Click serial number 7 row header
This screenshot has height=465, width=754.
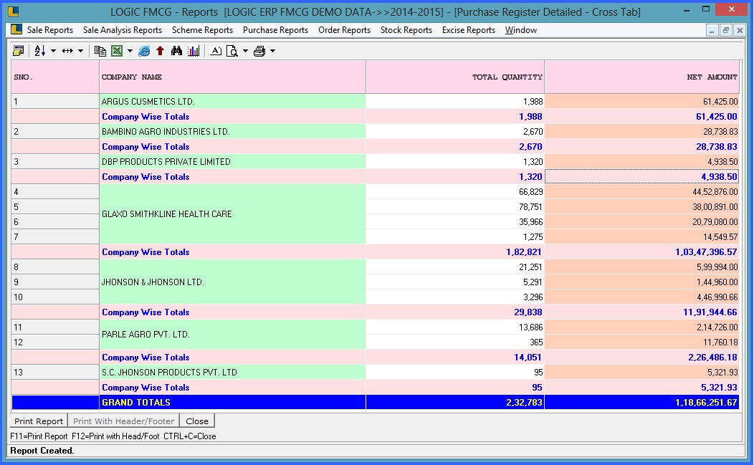(x=55, y=236)
